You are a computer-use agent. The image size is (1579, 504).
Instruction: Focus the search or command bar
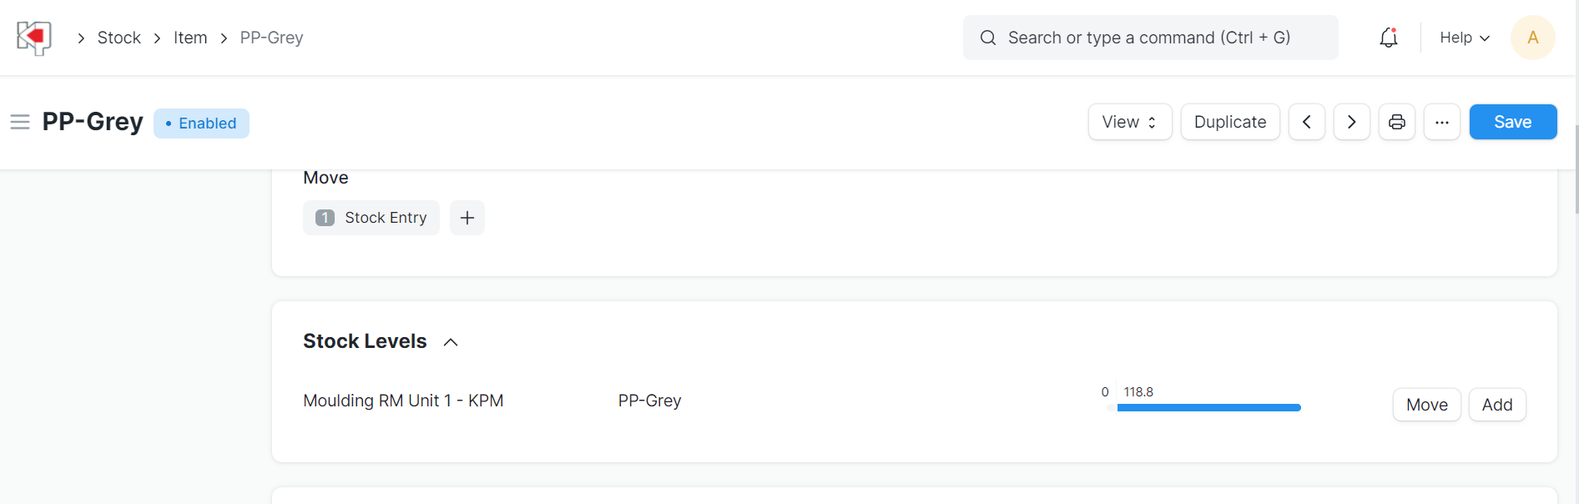1149,38
